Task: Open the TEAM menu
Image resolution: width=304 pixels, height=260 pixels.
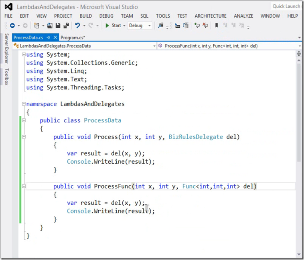Action: 127,16
